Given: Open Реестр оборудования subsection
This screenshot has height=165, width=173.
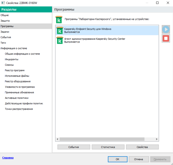Looking at the screenshot, I should (18, 81).
